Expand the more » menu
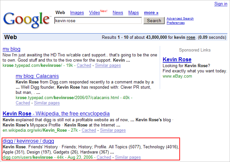The width and height of the screenshot is (230, 162). click(151, 13)
